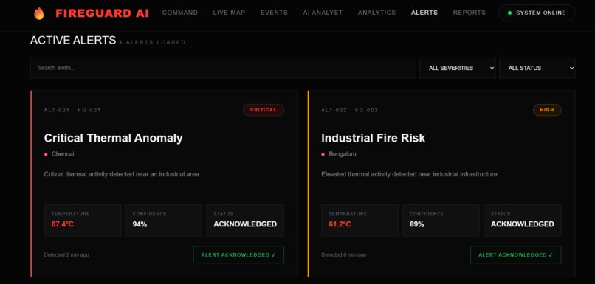Image resolution: width=595 pixels, height=284 pixels.
Task: Click the ALT-002 · FG-002 identifier
Action: click(349, 110)
